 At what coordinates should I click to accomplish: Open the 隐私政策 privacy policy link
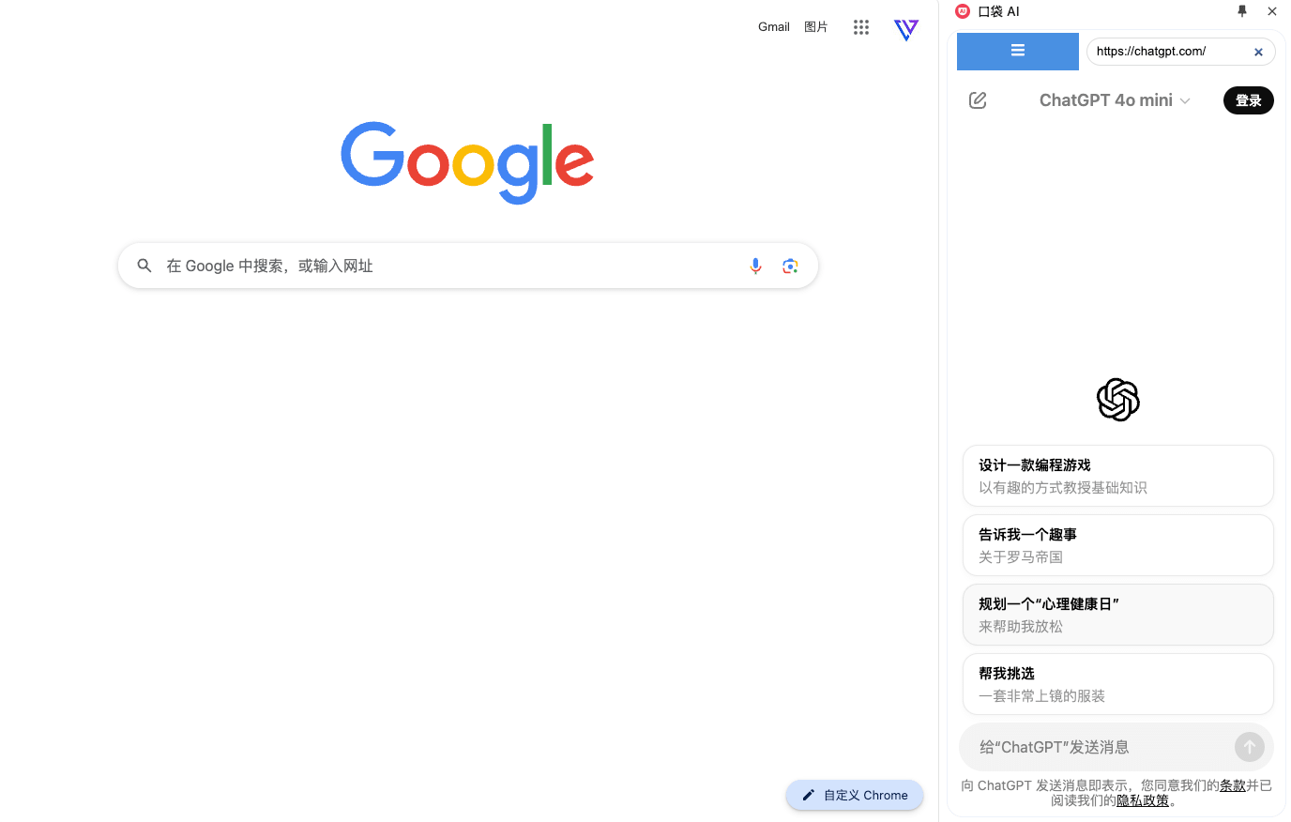point(1143,800)
